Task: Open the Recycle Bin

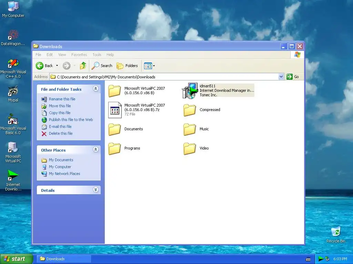Action: (x=336, y=235)
